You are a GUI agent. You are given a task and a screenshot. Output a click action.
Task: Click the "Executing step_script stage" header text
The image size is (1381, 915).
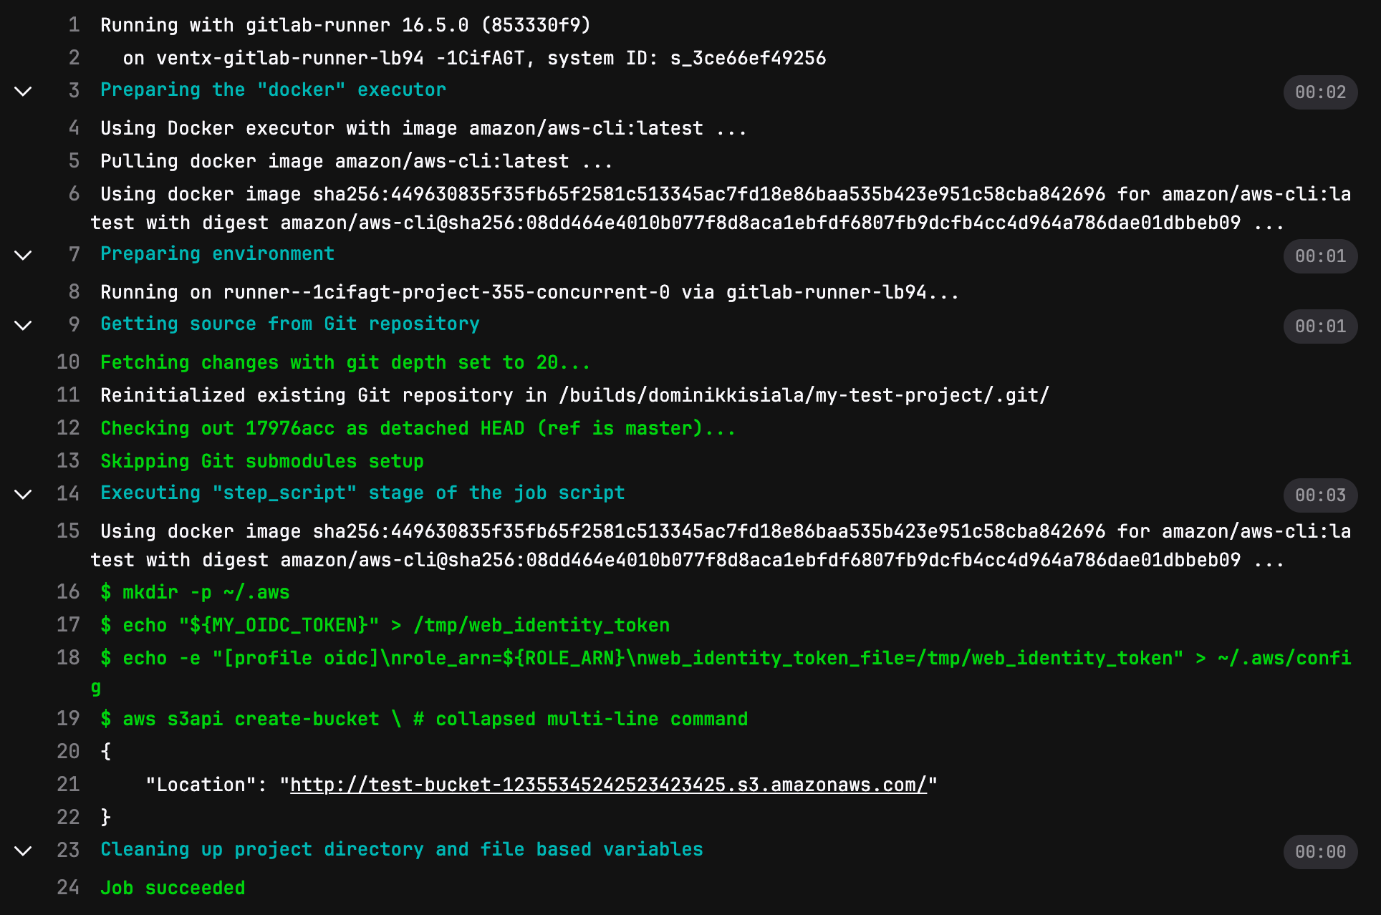[x=362, y=493]
